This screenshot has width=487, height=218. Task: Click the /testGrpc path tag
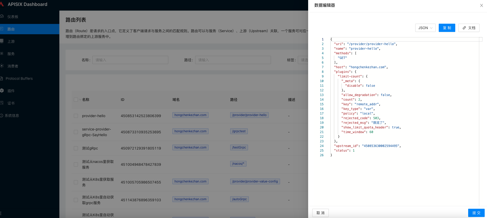(x=239, y=147)
